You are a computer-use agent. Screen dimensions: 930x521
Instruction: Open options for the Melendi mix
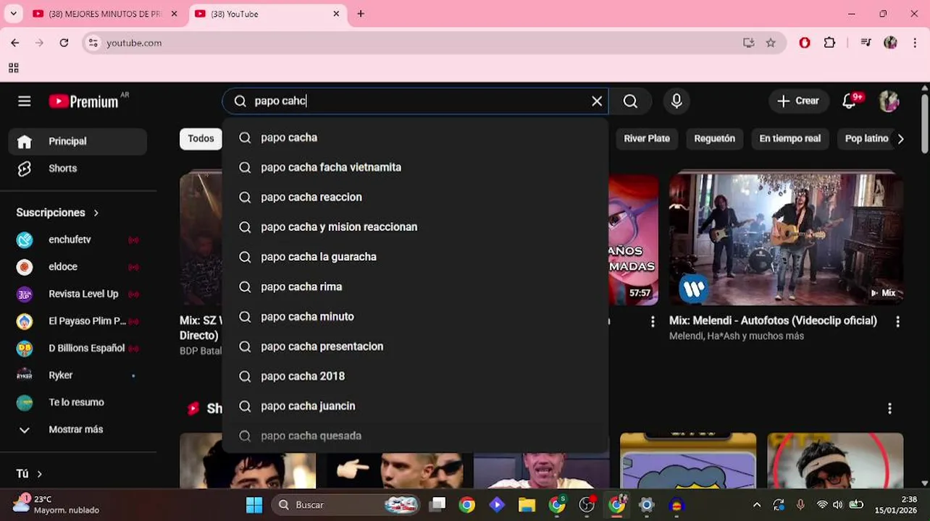[898, 321]
